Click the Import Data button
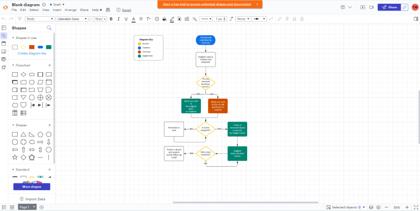Image resolution: width=420 pixels, height=211 pixels. (32, 199)
